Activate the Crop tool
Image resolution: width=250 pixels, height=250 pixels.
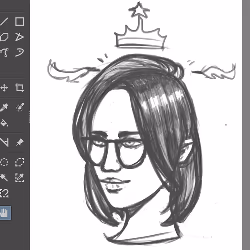(19, 88)
